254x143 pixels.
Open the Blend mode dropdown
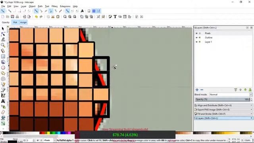pos(231,95)
